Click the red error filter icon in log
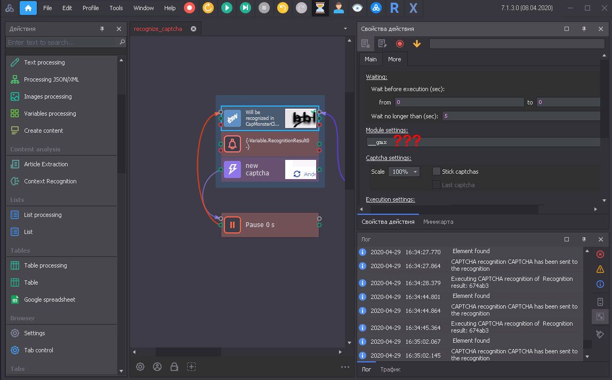The height and width of the screenshot is (380, 612). (x=600, y=254)
